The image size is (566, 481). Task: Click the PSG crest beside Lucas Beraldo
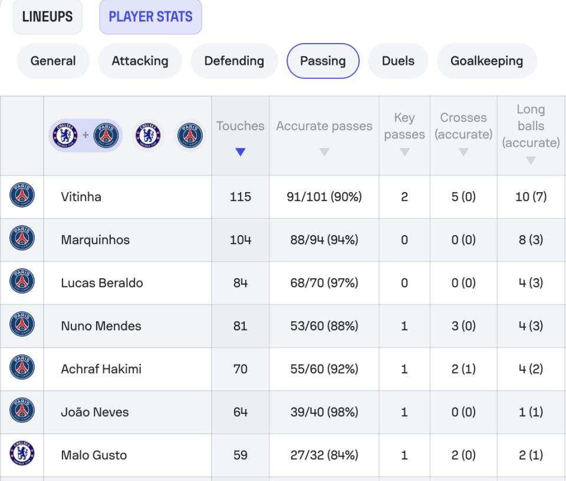click(x=22, y=281)
